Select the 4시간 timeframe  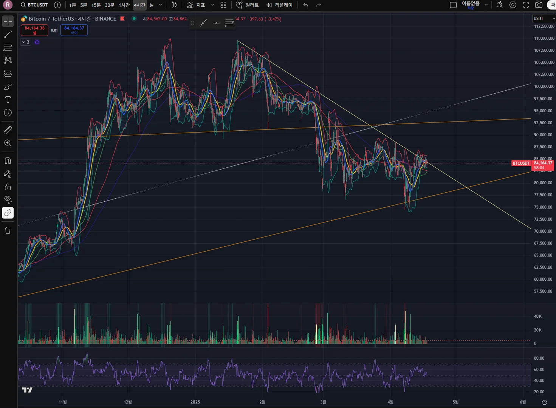click(x=139, y=5)
